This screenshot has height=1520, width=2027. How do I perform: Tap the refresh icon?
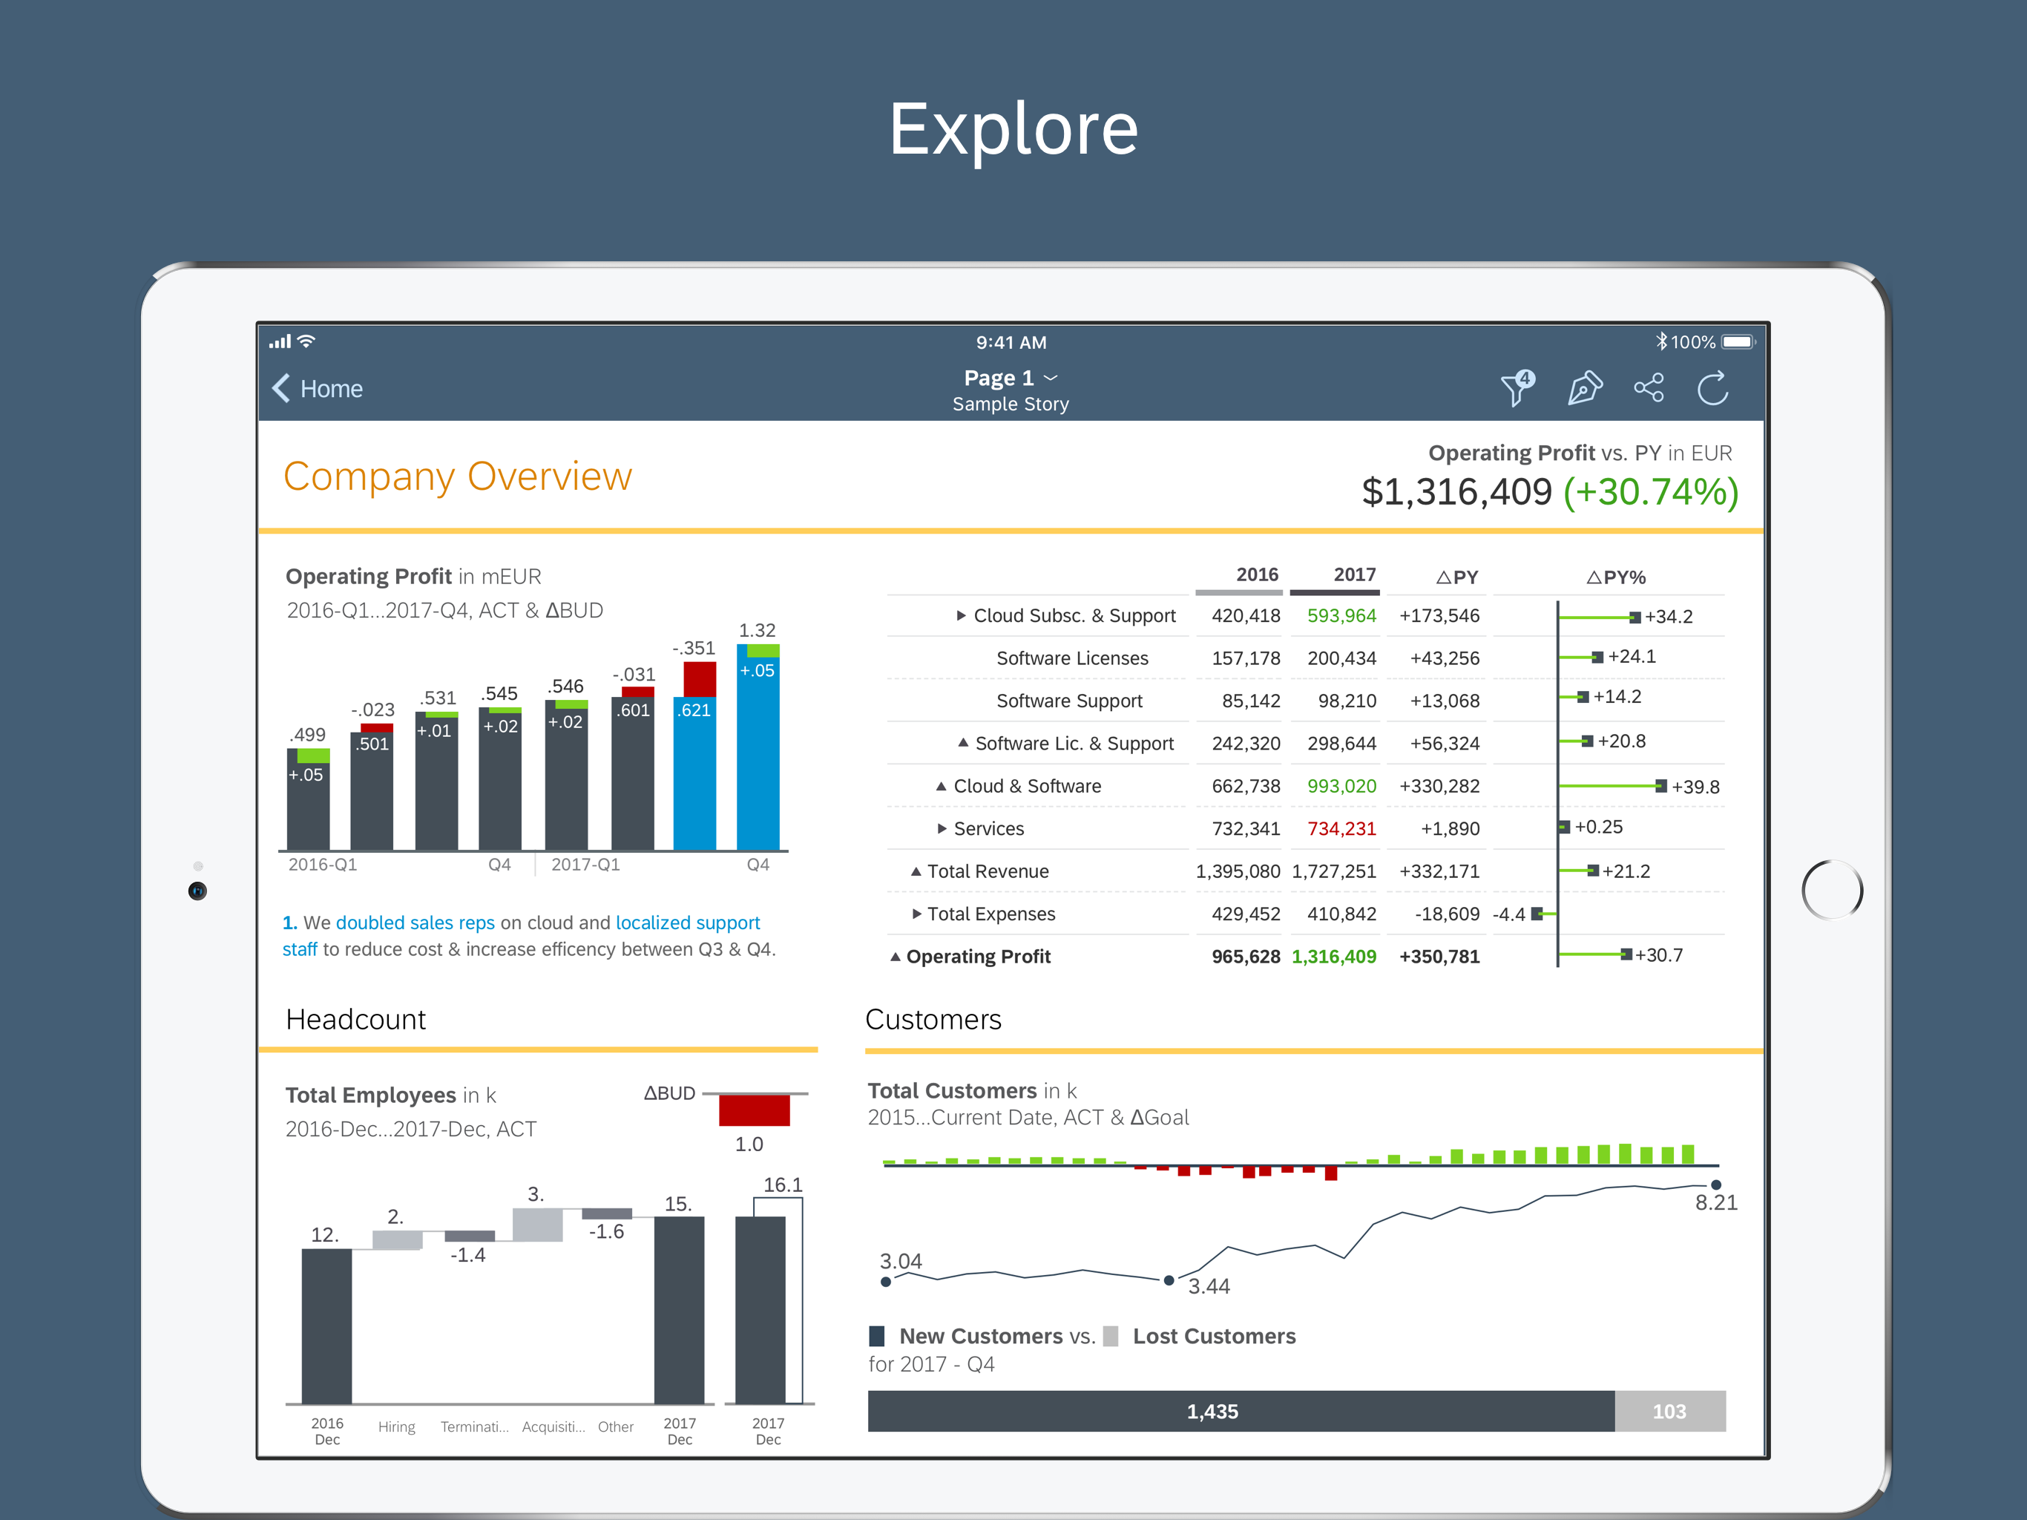[x=1712, y=387]
